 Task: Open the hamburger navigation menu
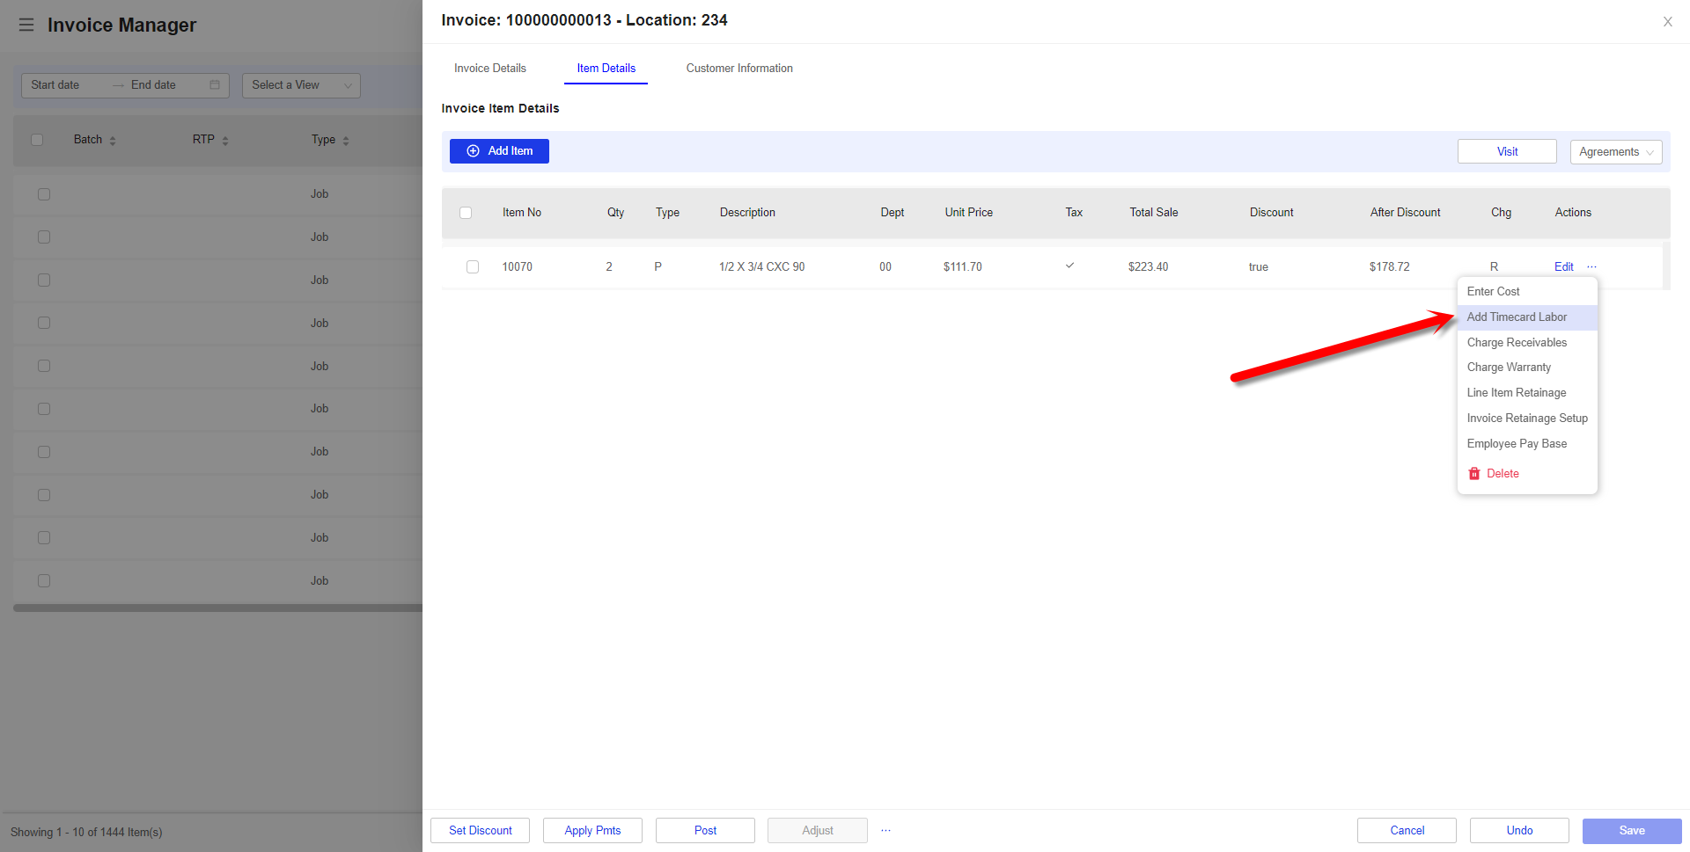coord(26,25)
